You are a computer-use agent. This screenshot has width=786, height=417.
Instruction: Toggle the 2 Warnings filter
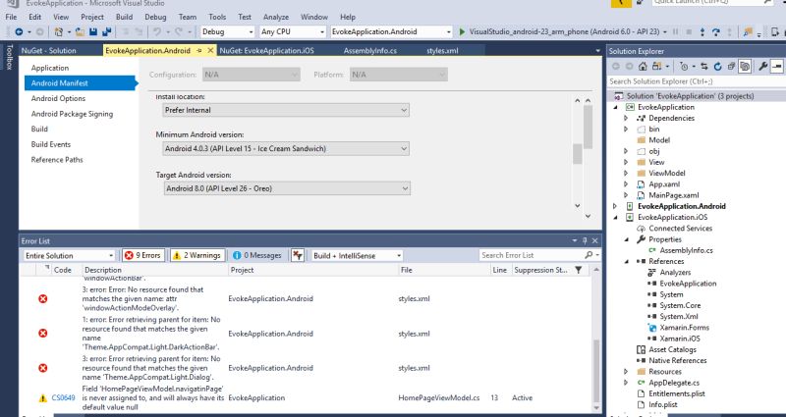pyautogui.click(x=197, y=255)
